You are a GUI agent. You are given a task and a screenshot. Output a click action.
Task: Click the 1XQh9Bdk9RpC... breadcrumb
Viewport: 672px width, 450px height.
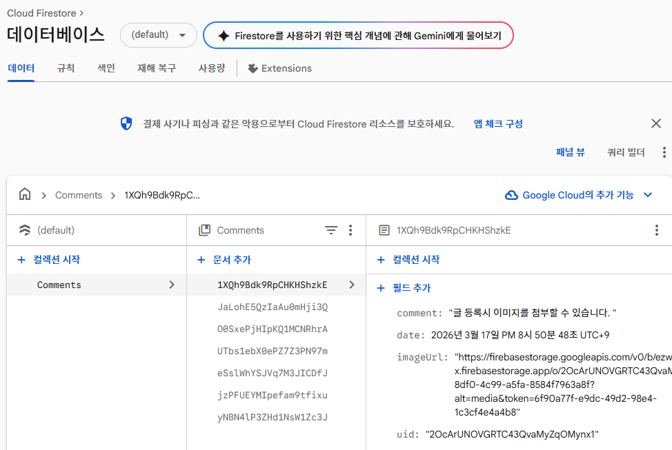click(x=162, y=195)
